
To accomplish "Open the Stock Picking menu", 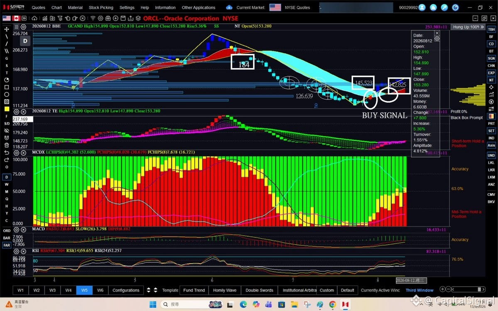I will [x=101, y=7].
